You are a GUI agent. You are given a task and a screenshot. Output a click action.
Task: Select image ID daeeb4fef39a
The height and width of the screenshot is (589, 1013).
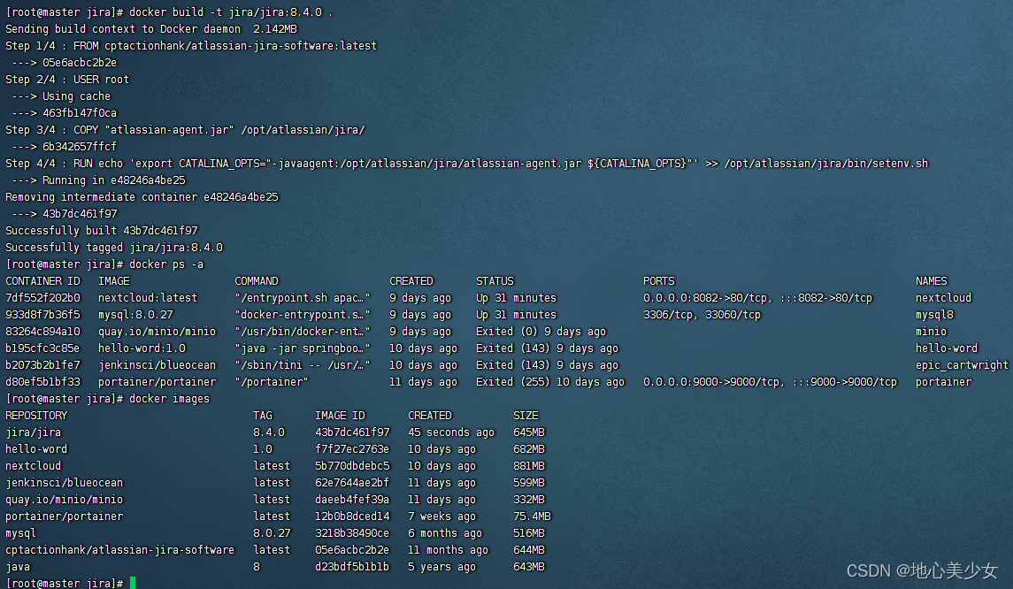352,499
